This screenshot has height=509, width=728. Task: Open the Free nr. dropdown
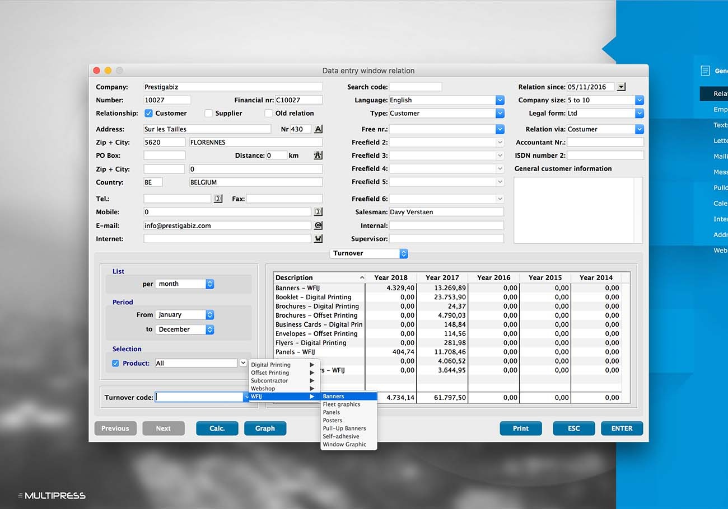[x=500, y=129]
